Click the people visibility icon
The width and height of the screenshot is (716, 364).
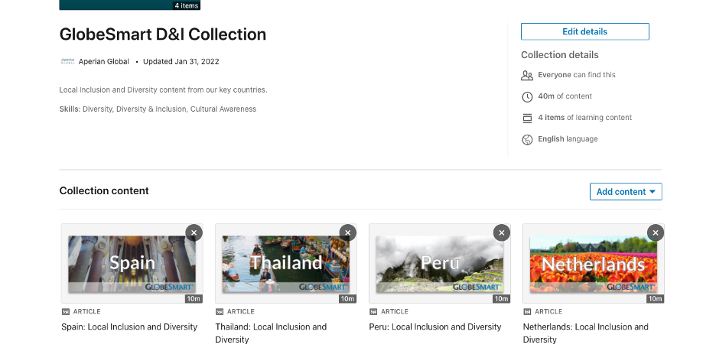527,76
